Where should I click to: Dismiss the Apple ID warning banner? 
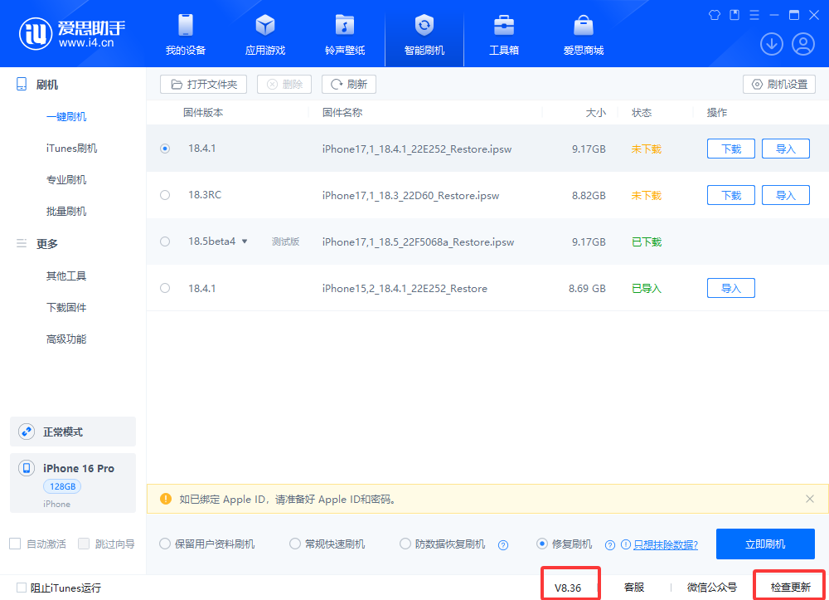810,499
